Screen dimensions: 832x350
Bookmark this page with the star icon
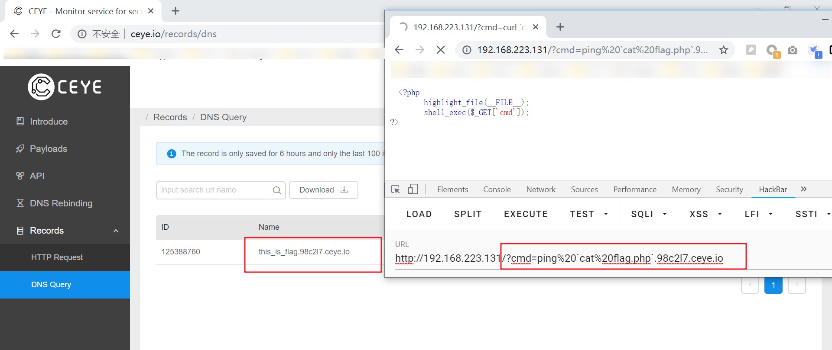click(x=724, y=50)
